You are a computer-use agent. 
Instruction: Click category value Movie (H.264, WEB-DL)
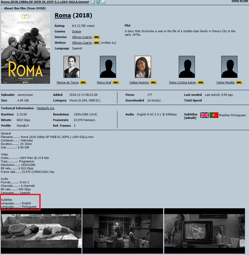click(x=85, y=100)
